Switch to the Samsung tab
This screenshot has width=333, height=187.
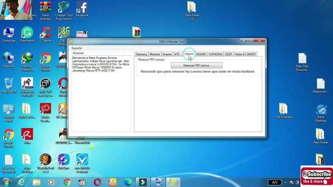pyautogui.click(x=141, y=54)
